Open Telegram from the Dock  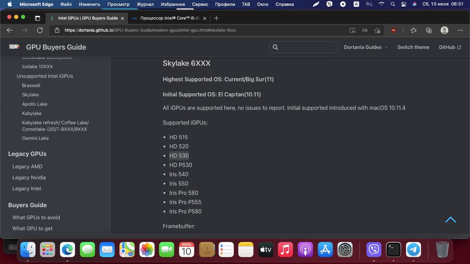coord(413,250)
